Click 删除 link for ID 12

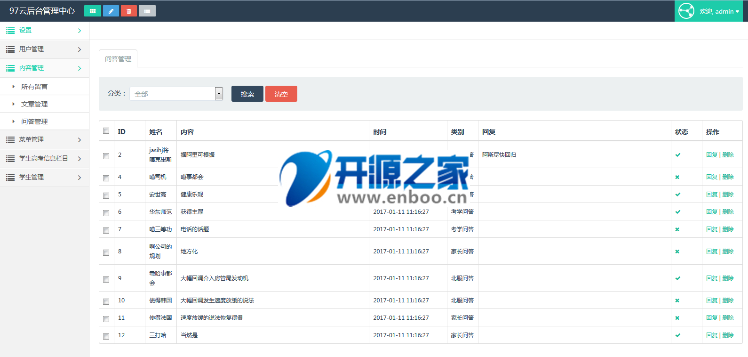[x=728, y=335]
